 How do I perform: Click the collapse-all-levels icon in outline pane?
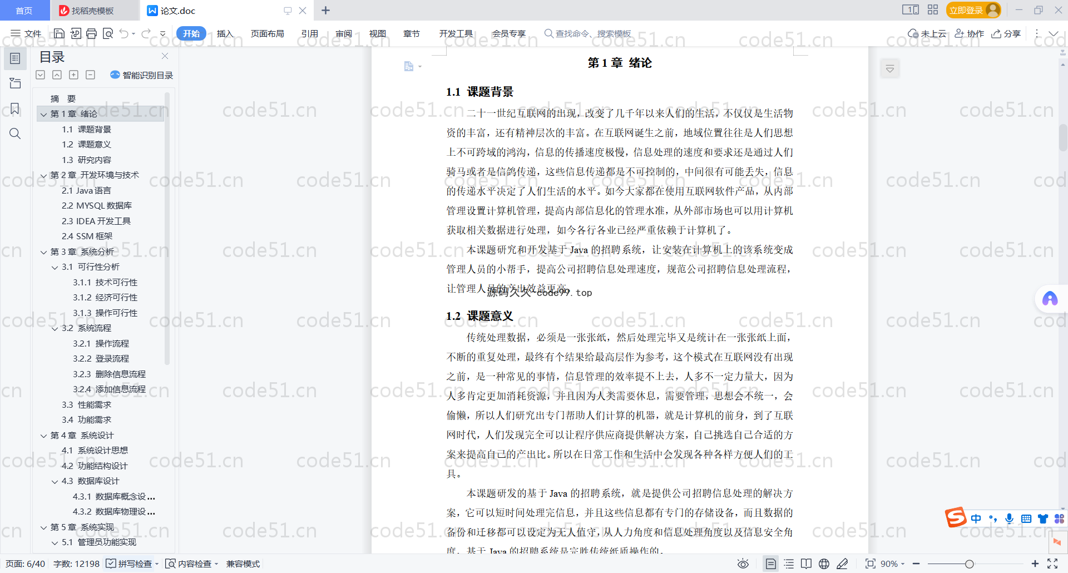tap(57, 75)
